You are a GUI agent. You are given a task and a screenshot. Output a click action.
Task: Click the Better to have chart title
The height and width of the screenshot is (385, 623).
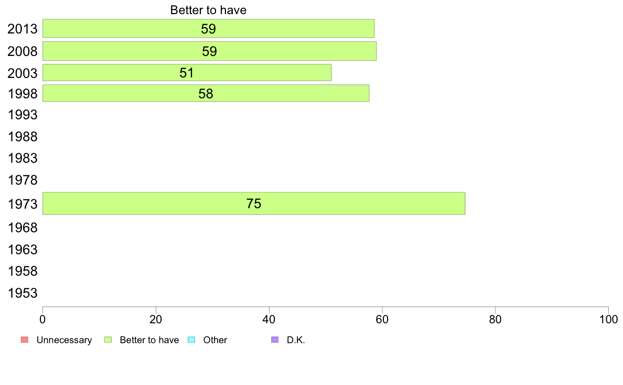point(208,10)
